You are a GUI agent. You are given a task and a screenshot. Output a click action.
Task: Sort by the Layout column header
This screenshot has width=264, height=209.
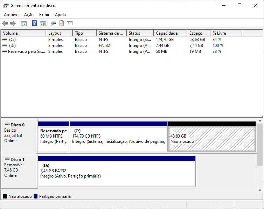coord(60,33)
